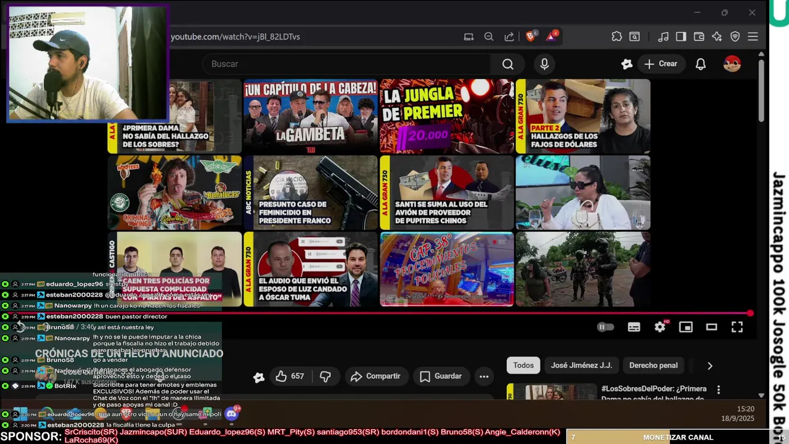
Task: Toggle subtitles/captions button in the player
Action: coord(634,327)
